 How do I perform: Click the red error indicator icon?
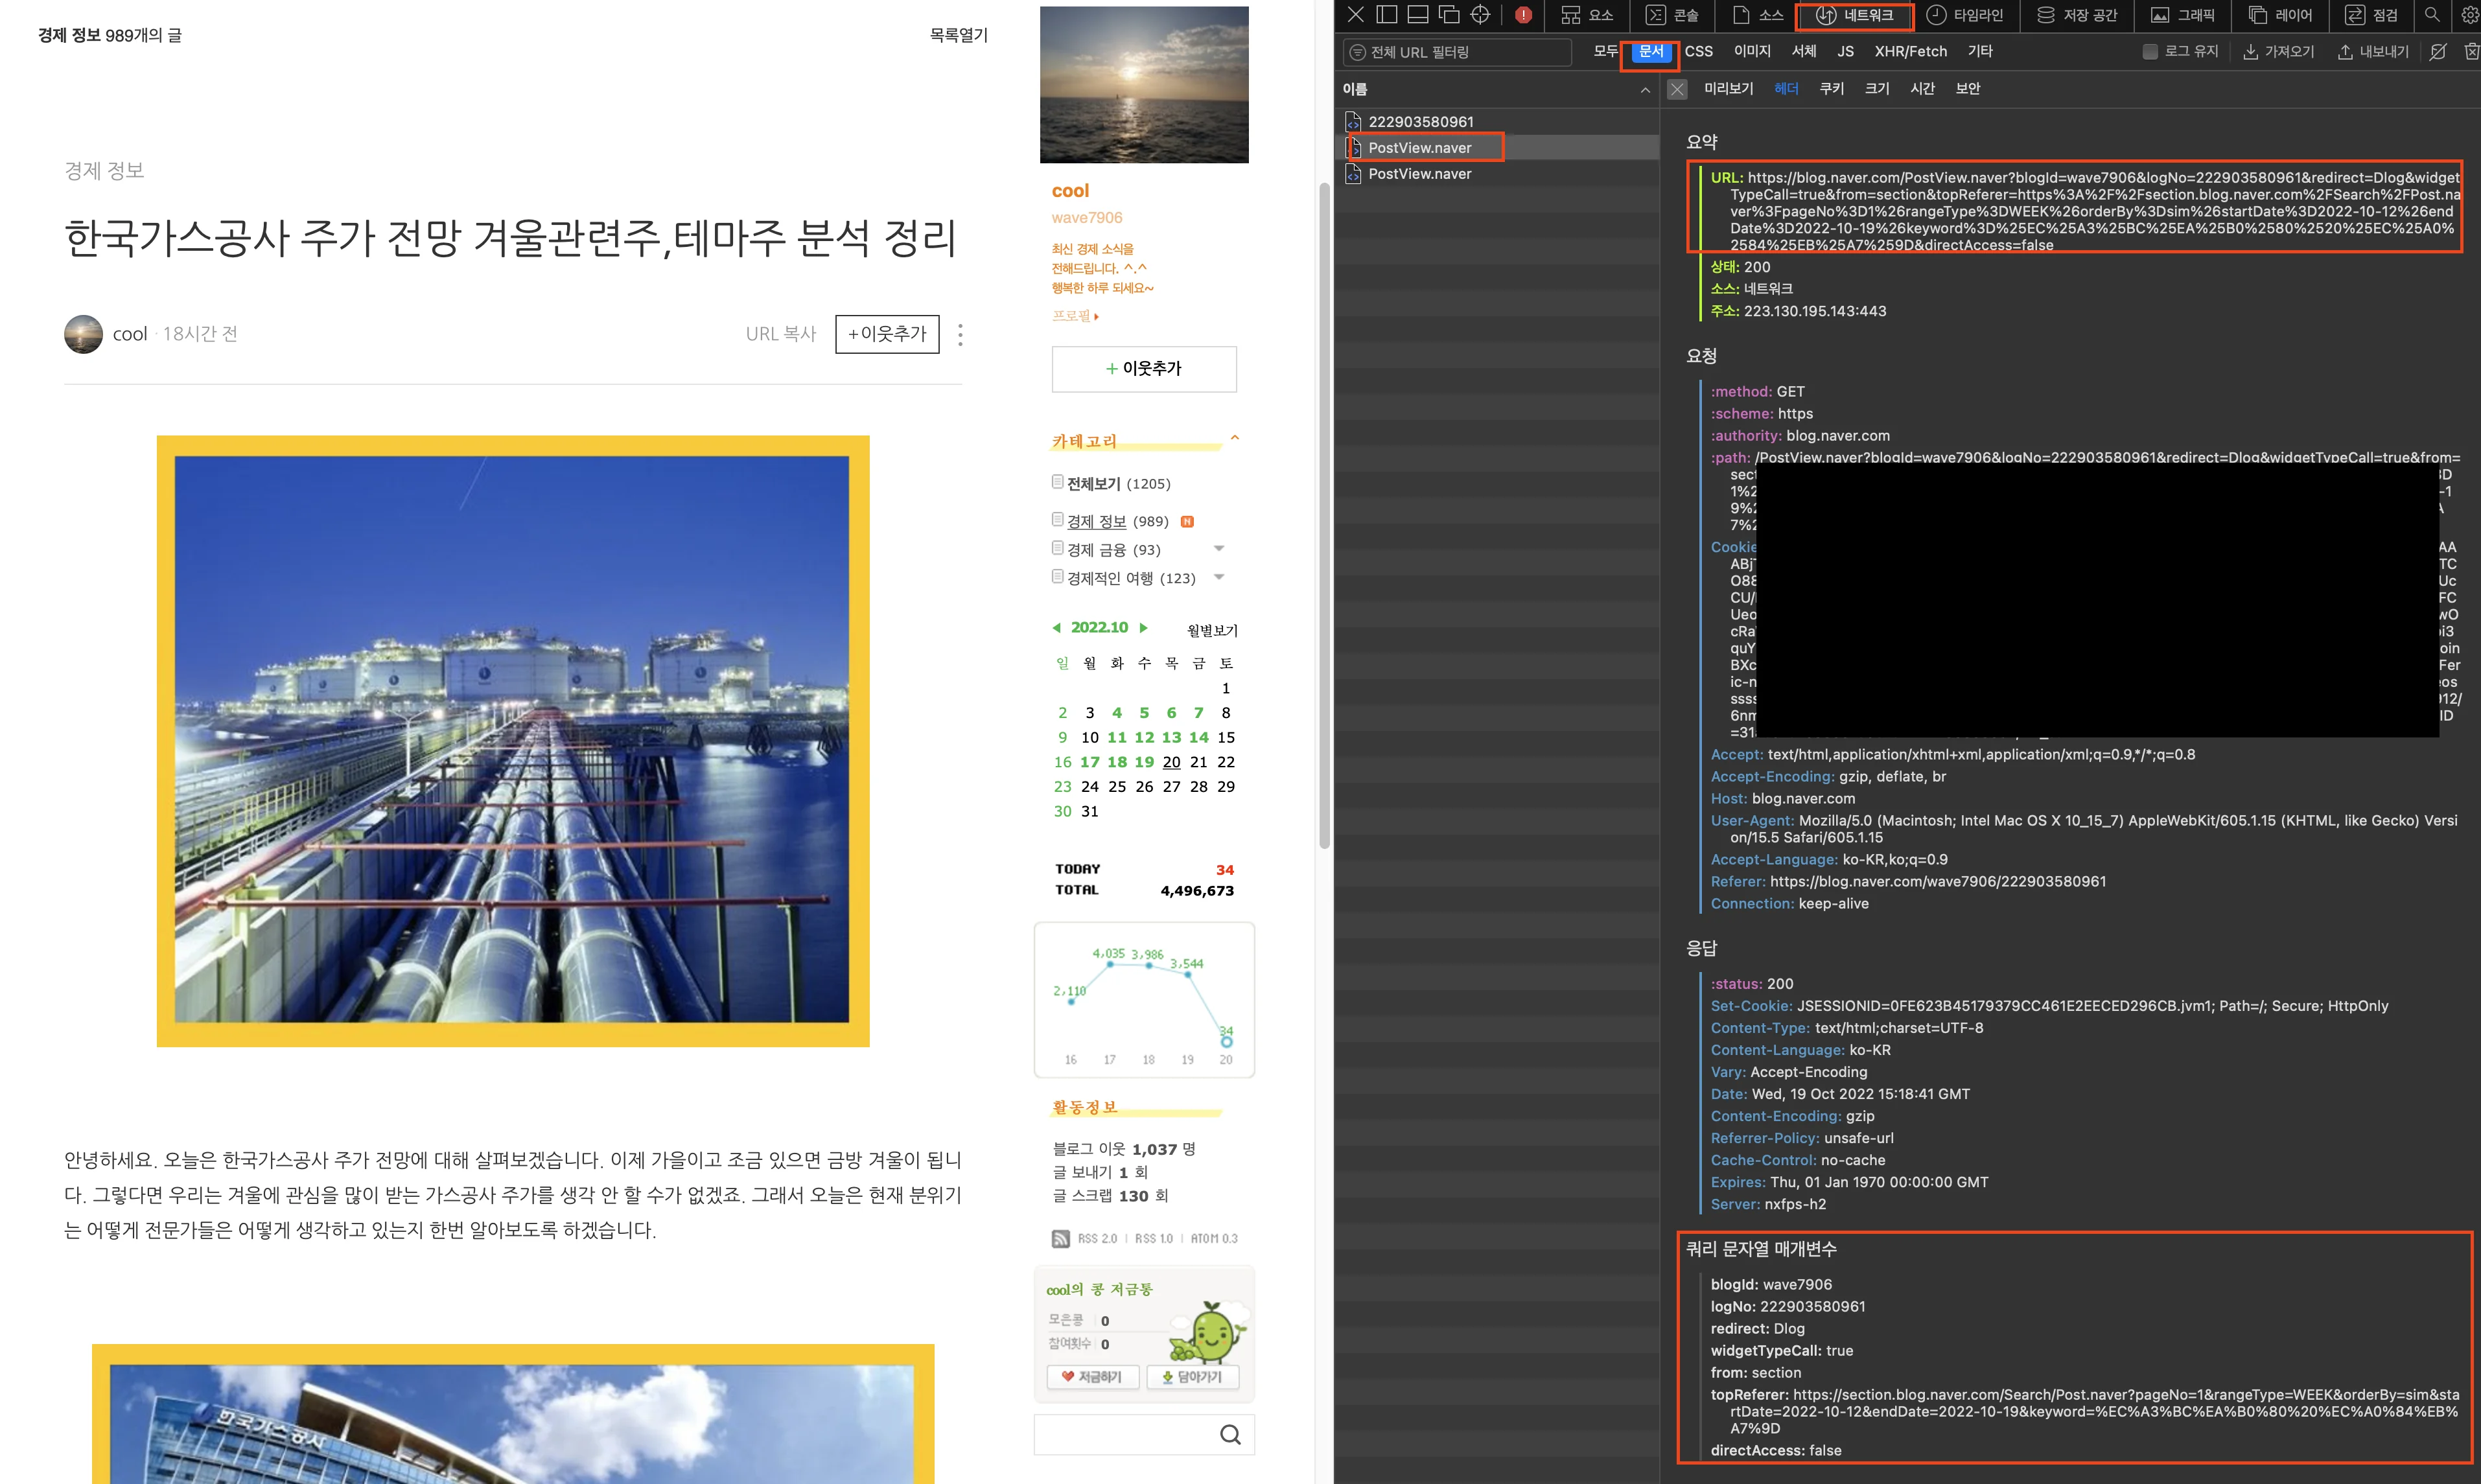[x=1523, y=15]
